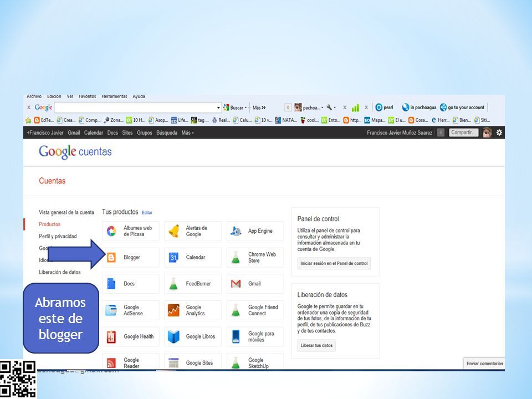
Task: Expand the pachoa... account dropdown
Action: [x=322, y=108]
